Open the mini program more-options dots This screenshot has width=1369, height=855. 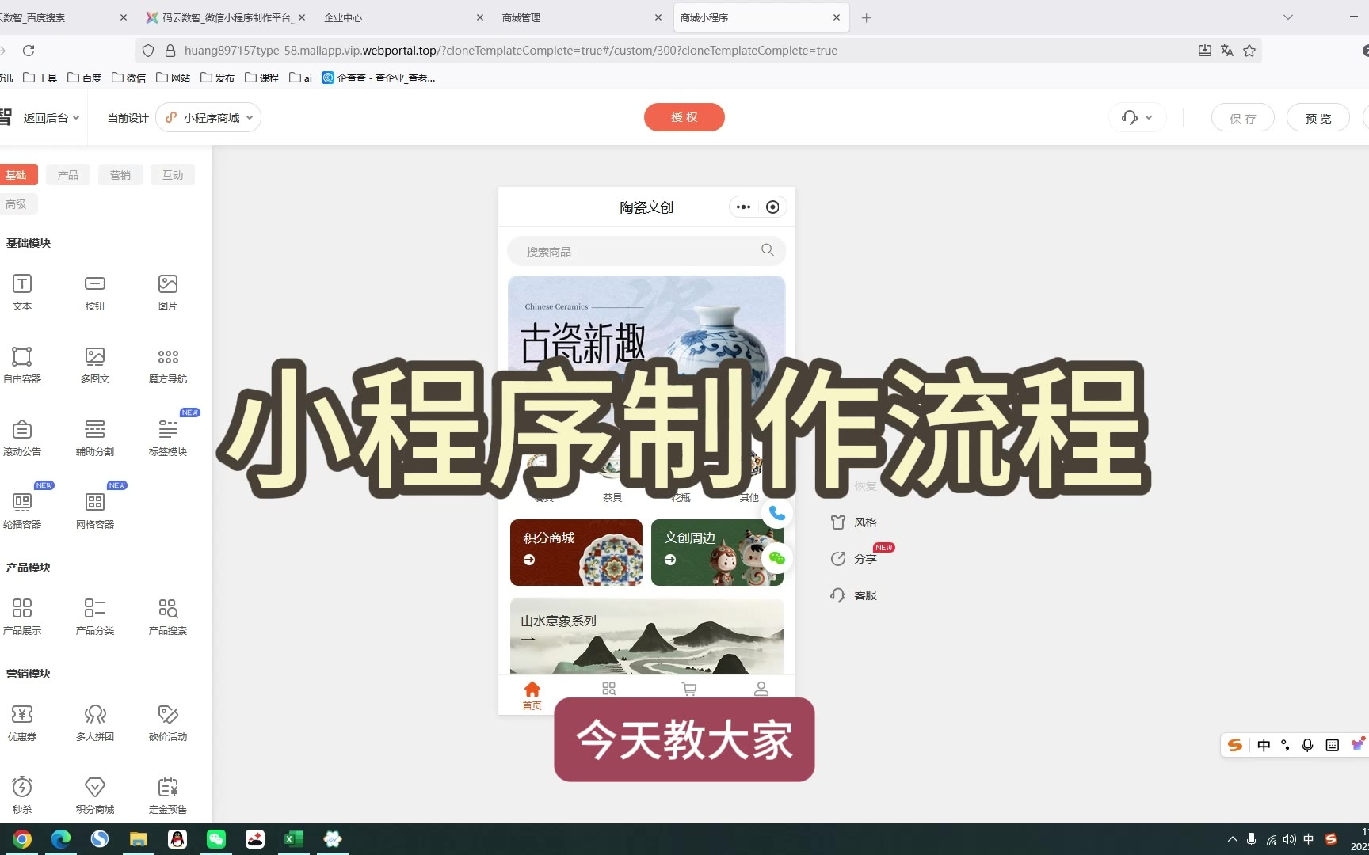(x=743, y=207)
